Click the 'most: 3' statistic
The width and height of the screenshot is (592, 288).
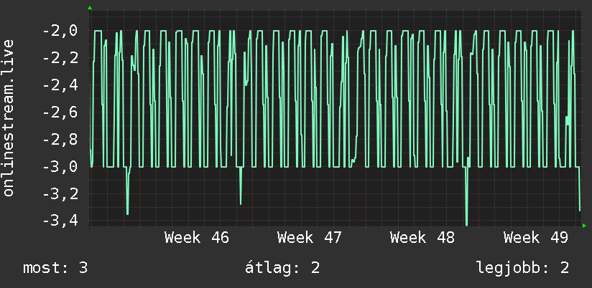pyautogui.click(x=55, y=268)
